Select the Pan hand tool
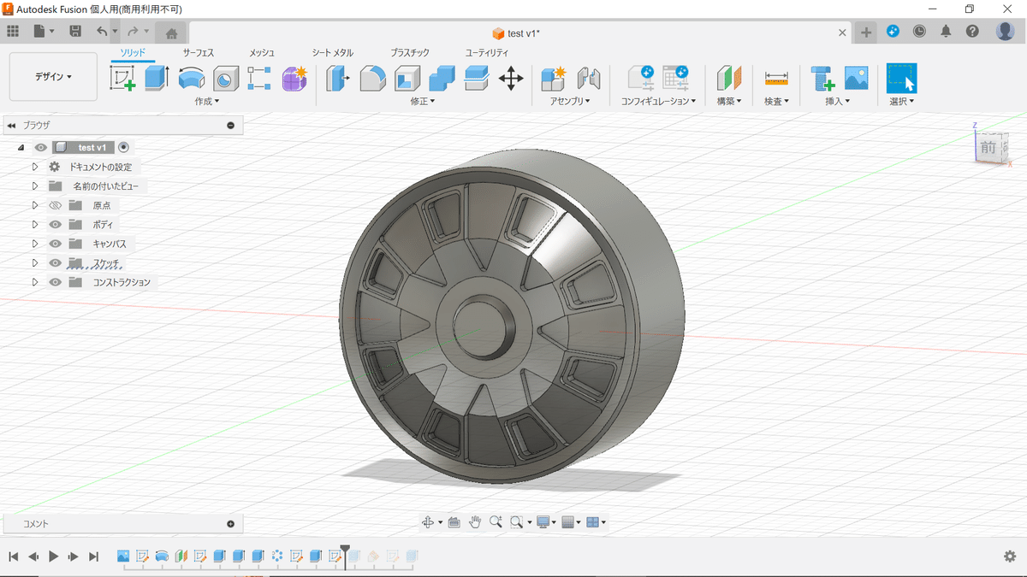 (475, 522)
